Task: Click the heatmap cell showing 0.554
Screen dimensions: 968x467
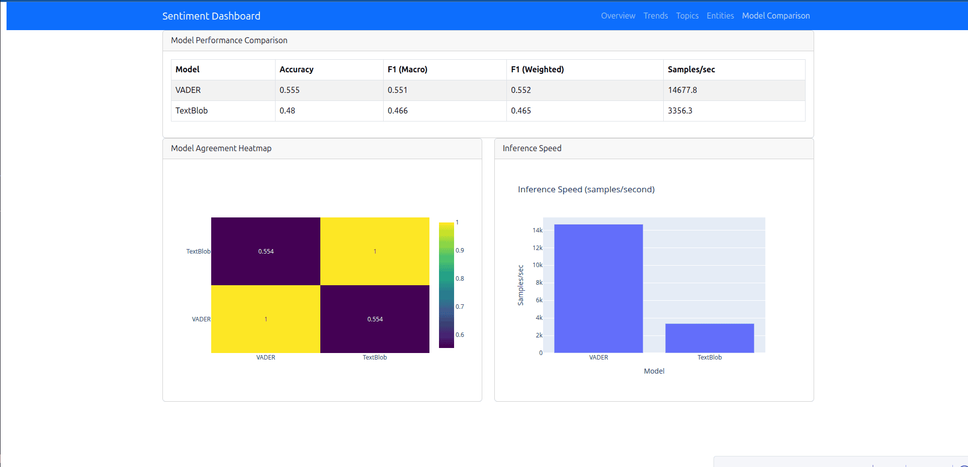Action: tap(266, 251)
